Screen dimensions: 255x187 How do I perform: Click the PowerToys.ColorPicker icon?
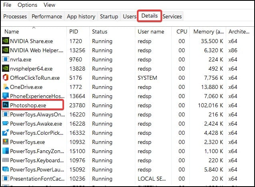tap(6, 133)
